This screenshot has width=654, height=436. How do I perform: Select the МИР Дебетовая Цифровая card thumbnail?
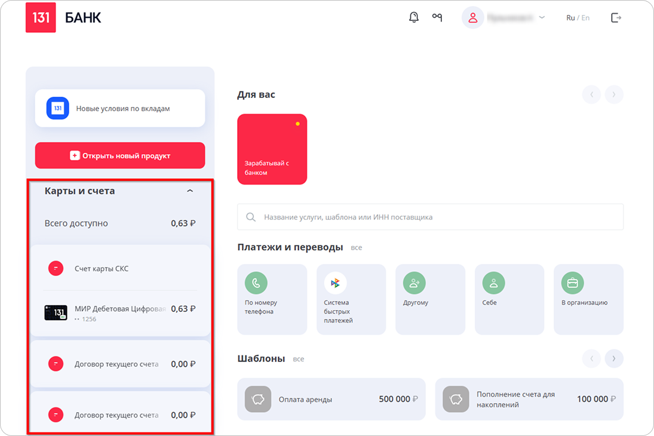coord(56,313)
